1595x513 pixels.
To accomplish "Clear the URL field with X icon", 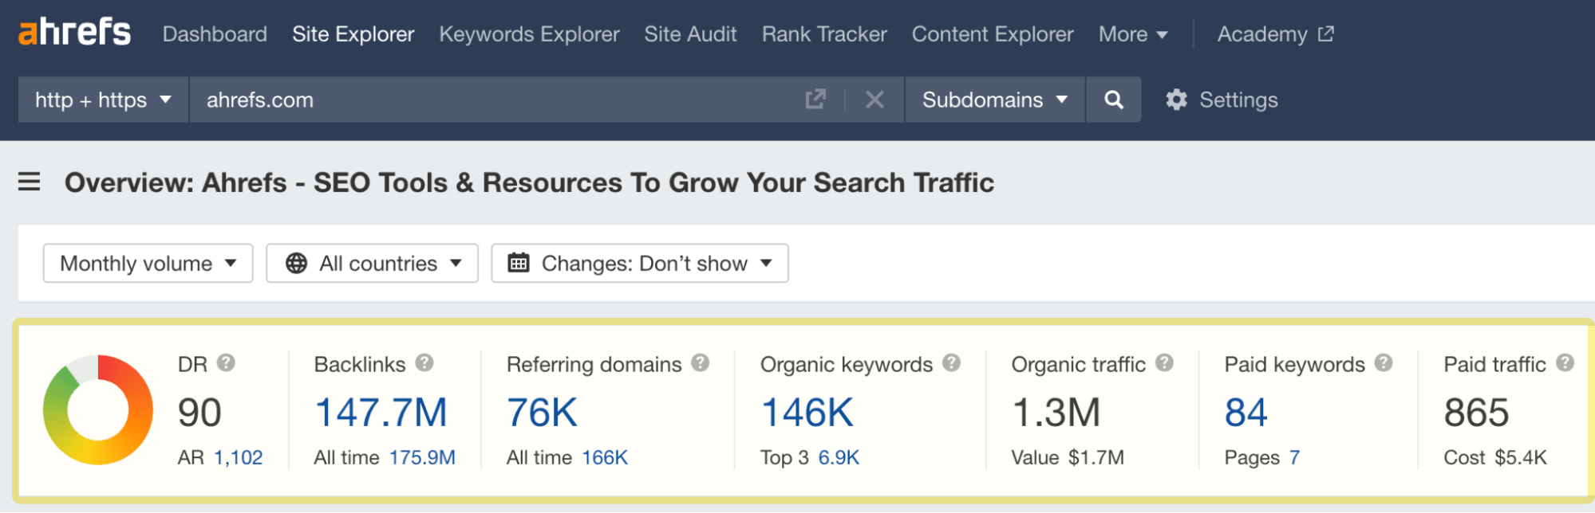I will [x=874, y=100].
